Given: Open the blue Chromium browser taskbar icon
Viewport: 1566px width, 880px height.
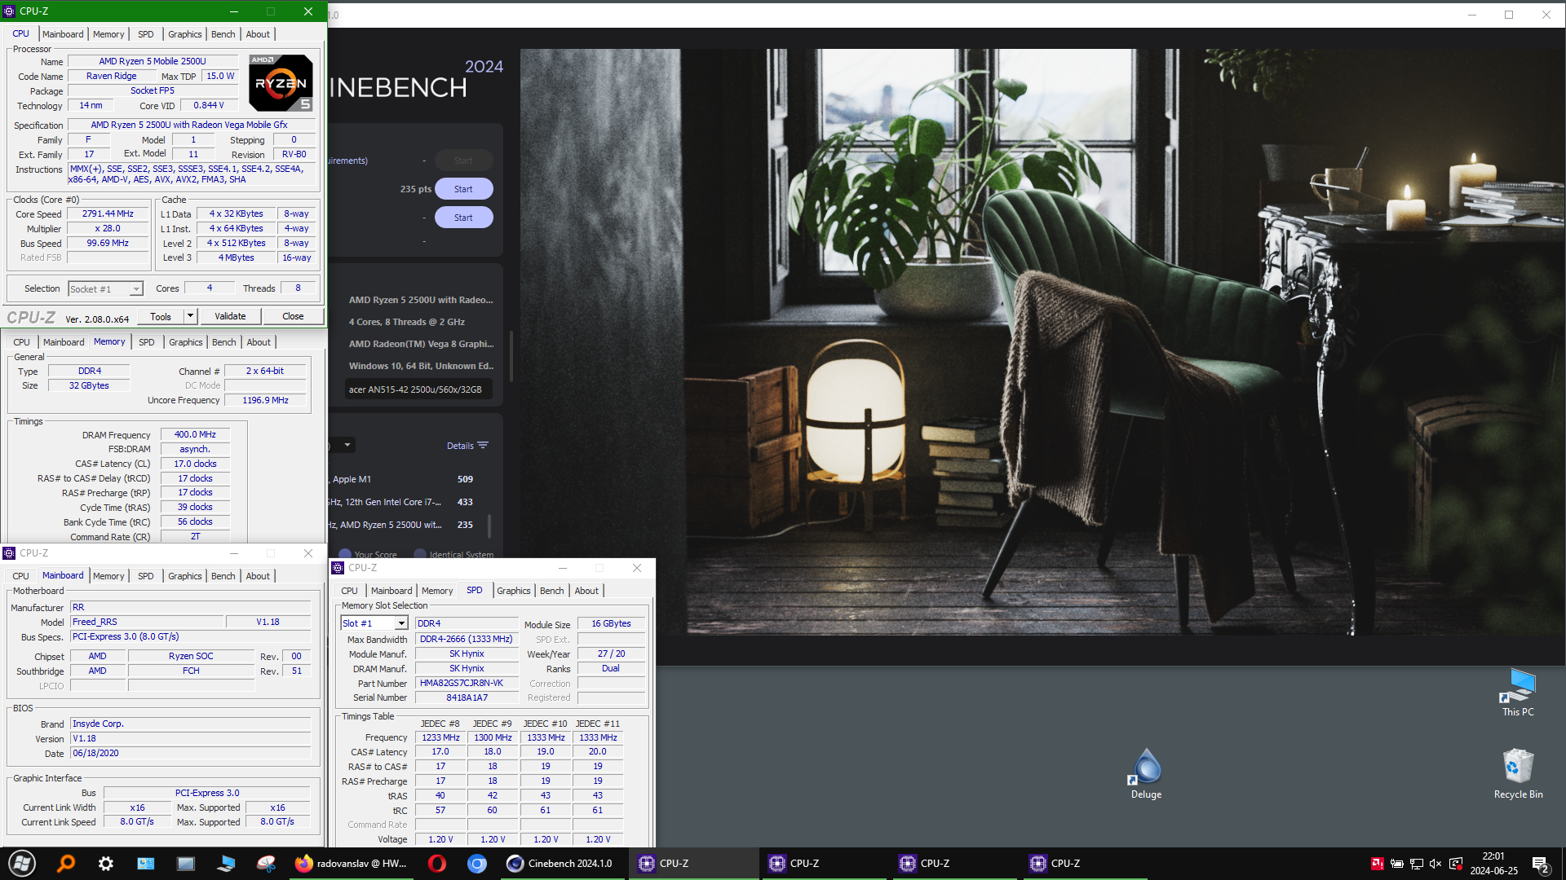Looking at the screenshot, I should (x=477, y=863).
